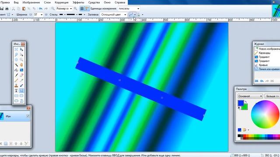Select the Gradient tool
280x157 pixels.
[21, 70]
